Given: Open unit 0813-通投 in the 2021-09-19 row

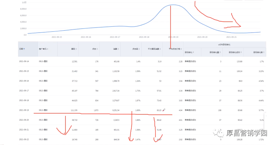Looking at the screenshot, I should pyautogui.click(x=43, y=110).
